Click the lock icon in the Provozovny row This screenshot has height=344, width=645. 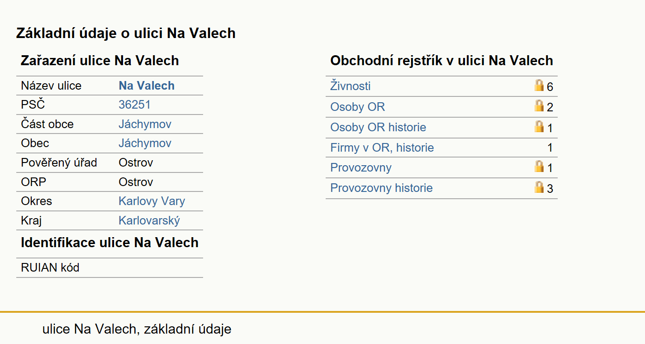click(539, 166)
